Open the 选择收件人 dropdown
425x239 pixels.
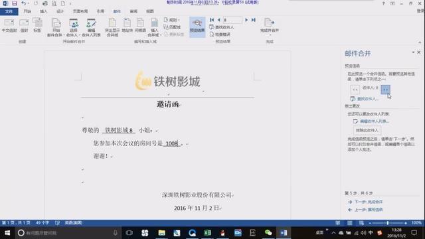74,27
